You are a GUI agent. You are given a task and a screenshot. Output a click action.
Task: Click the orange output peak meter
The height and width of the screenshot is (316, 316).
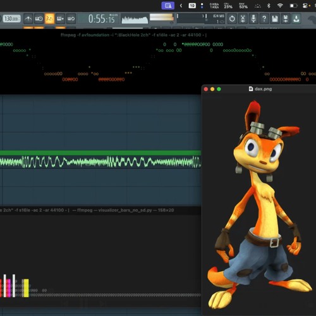161,17
